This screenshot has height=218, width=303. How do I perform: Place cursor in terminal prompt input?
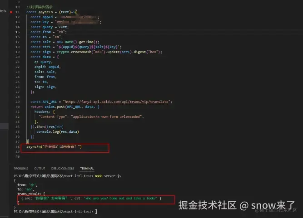pos(96,212)
